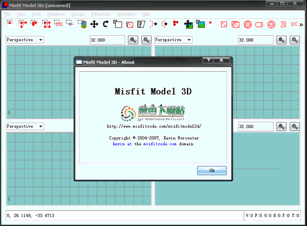Confirm the About dialog with Ok

[x=212, y=170]
